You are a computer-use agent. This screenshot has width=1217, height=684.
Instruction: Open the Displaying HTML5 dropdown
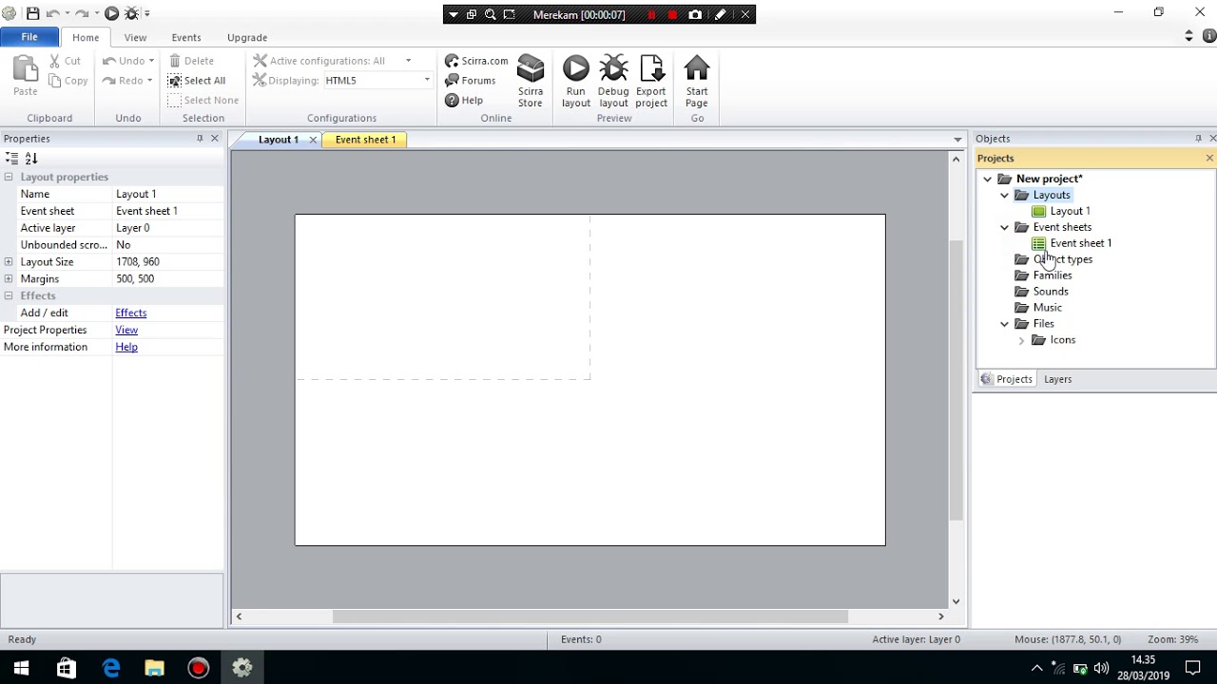[426, 81]
